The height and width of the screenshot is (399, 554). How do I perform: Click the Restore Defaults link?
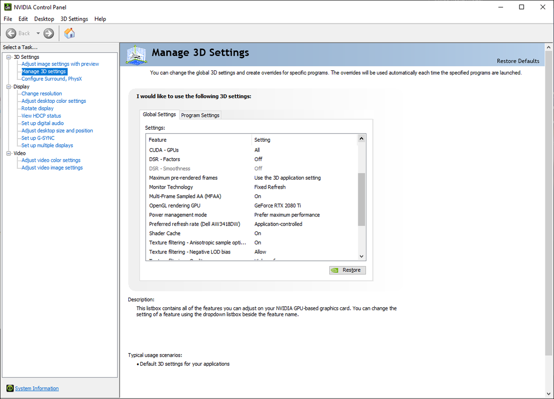pyautogui.click(x=518, y=61)
